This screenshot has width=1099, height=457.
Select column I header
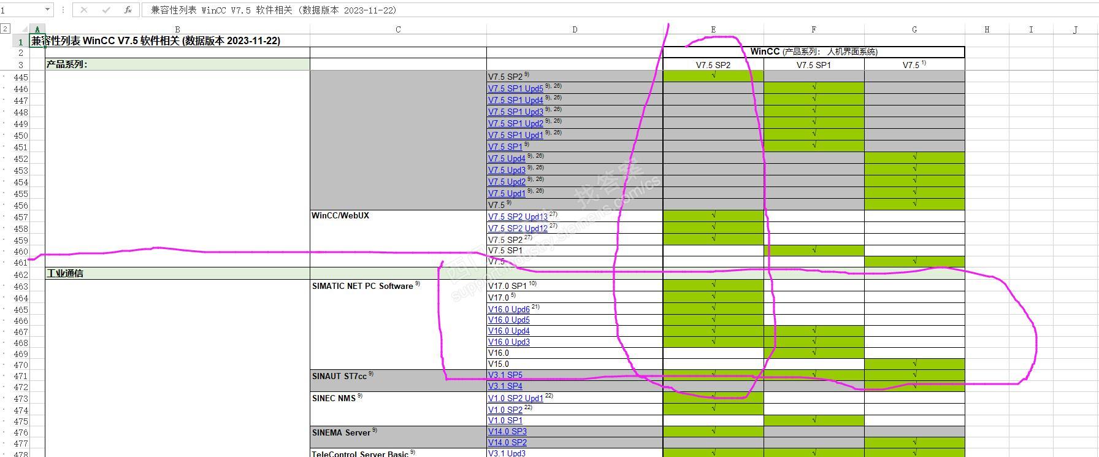[1031, 29]
